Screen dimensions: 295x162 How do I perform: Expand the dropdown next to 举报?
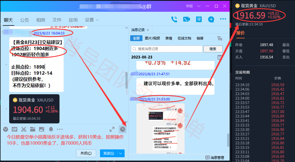tap(199, 6)
